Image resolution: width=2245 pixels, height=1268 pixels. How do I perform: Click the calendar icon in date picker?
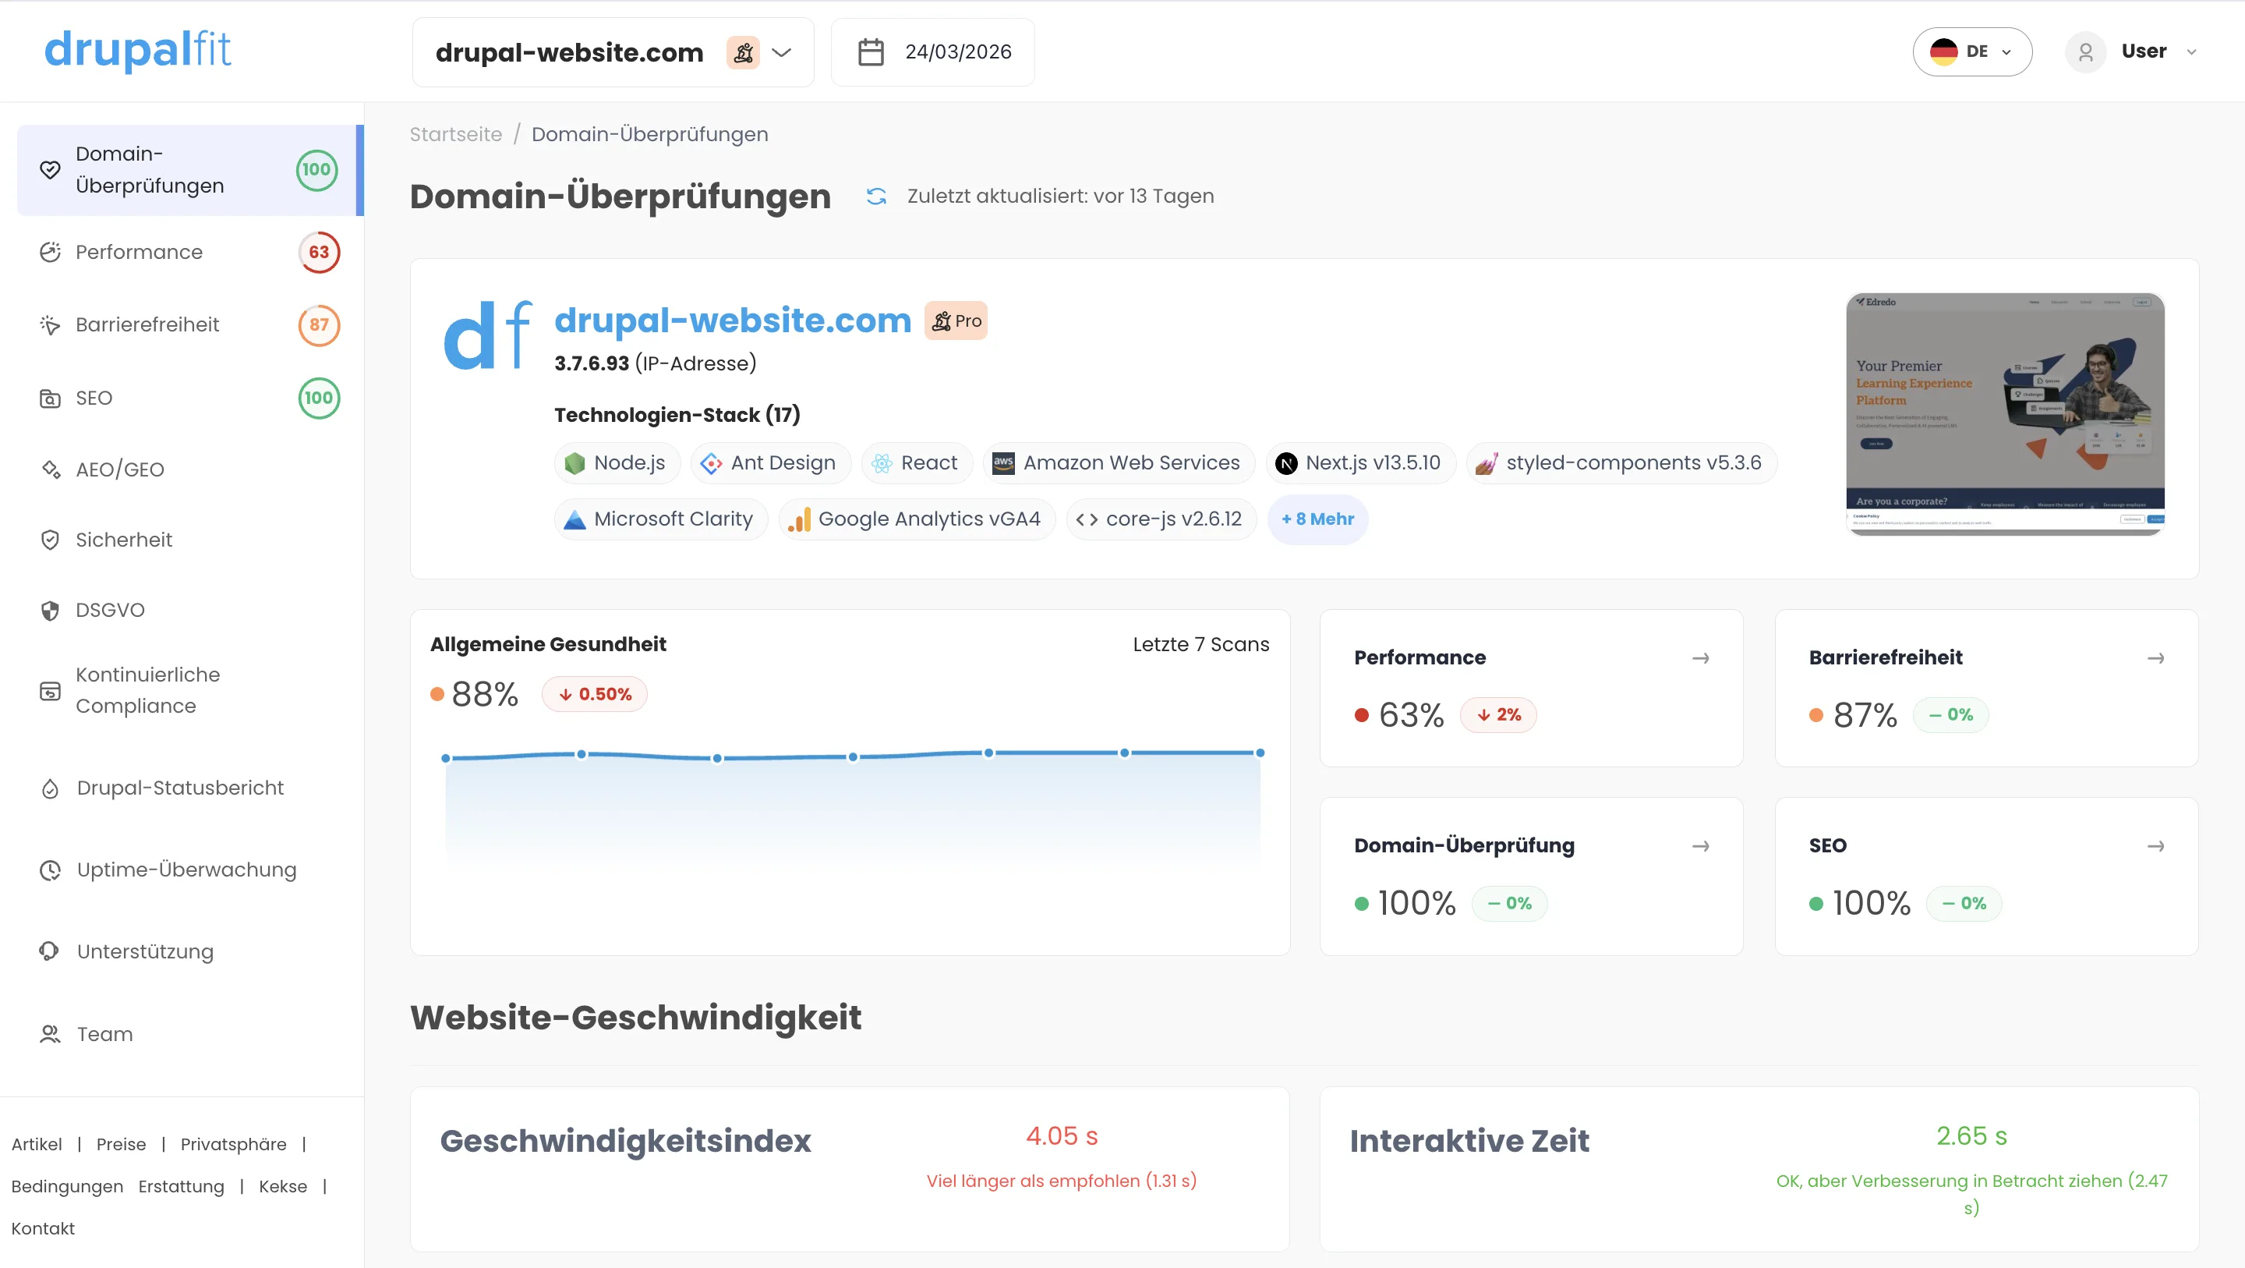pos(870,52)
